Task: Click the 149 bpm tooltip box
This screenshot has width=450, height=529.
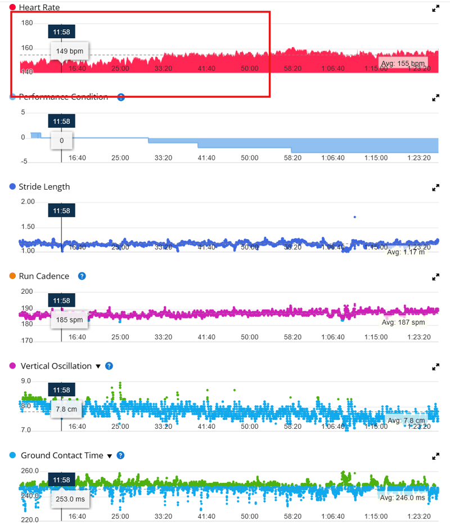Action: (x=69, y=51)
